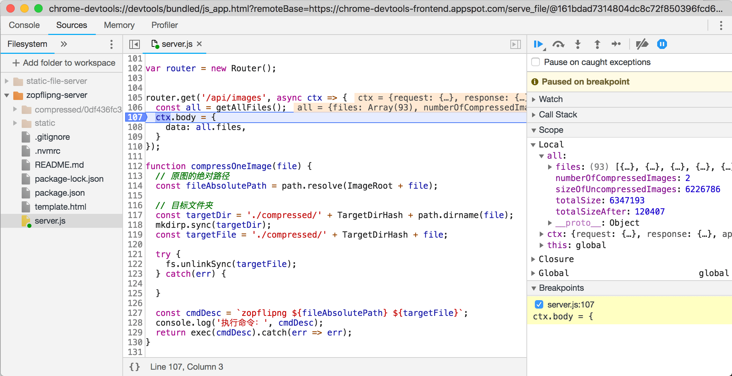
Task: Step into next function call
Action: (x=578, y=44)
